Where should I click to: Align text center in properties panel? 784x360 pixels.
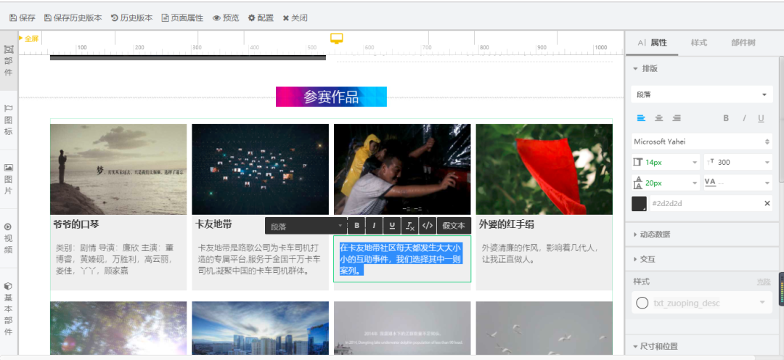point(659,118)
